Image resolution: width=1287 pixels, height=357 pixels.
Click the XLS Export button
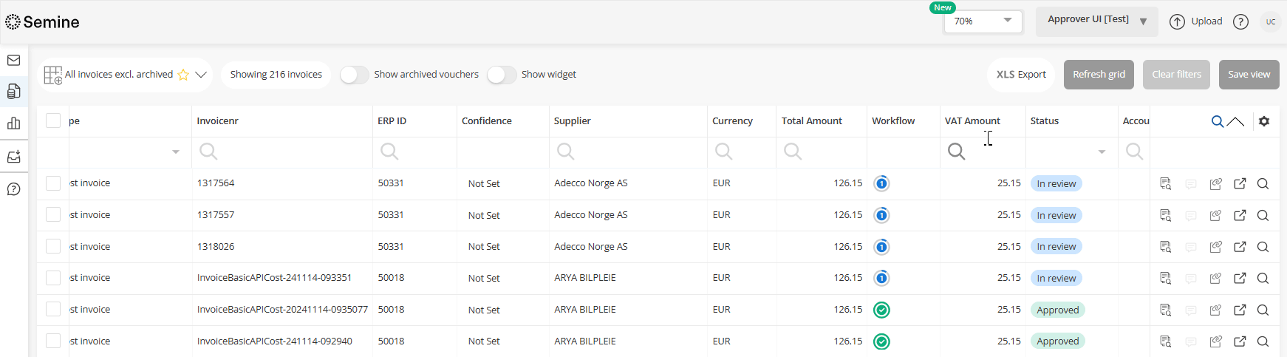(x=1021, y=75)
